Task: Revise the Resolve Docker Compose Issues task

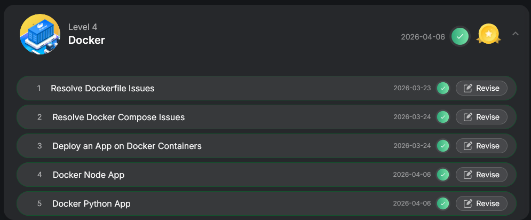Action: coord(481,117)
